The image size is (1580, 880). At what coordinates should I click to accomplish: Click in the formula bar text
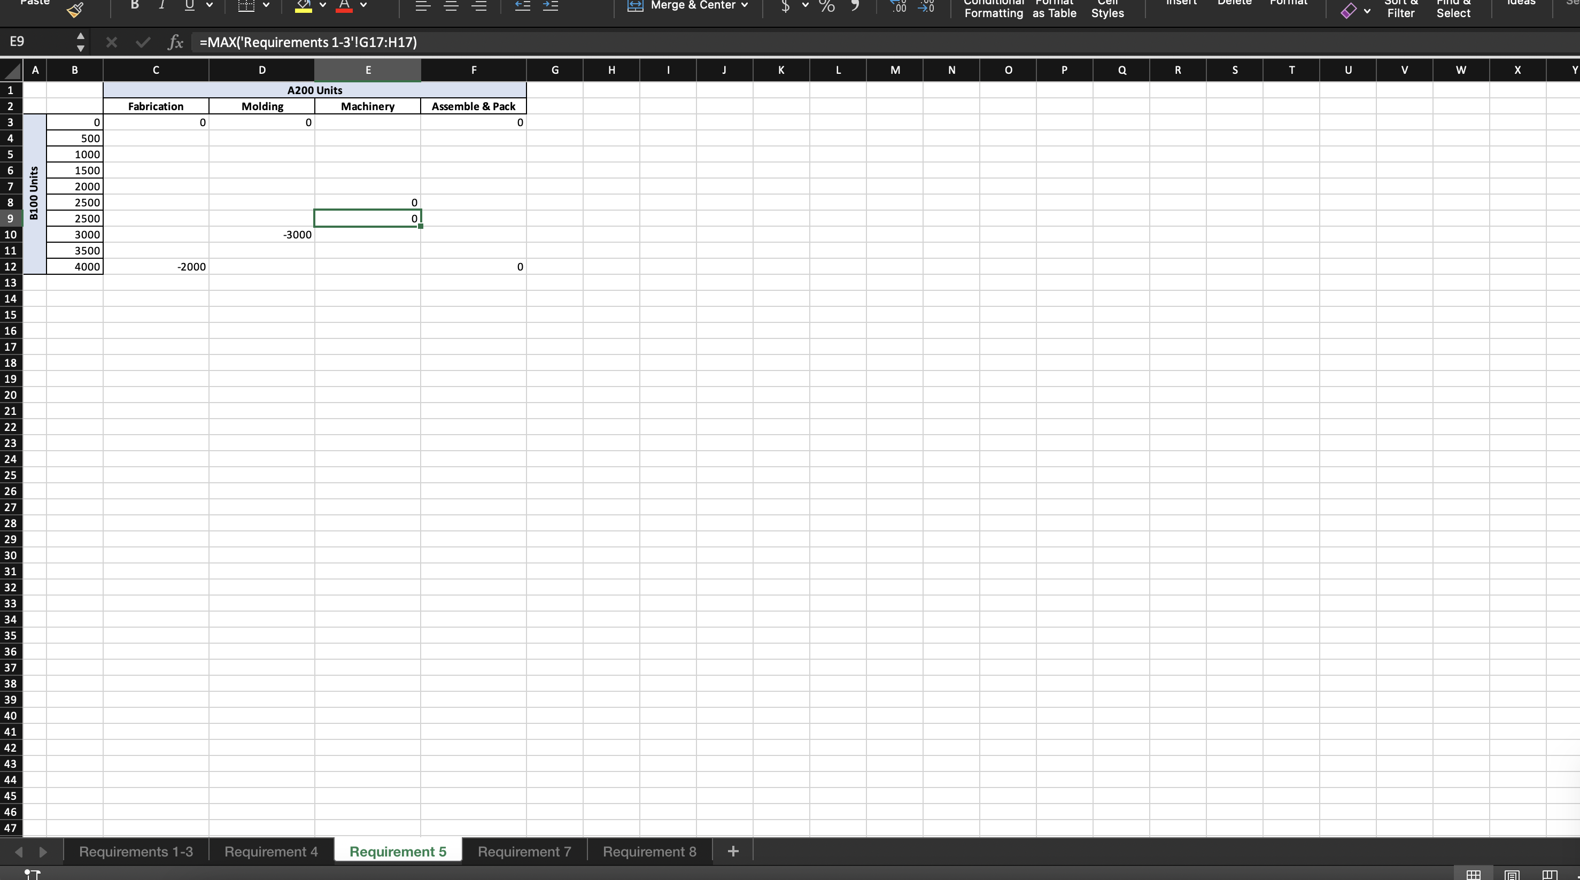pyautogui.click(x=308, y=42)
